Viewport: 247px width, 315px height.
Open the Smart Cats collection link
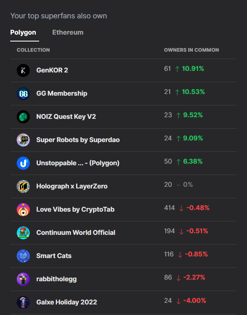click(x=54, y=256)
